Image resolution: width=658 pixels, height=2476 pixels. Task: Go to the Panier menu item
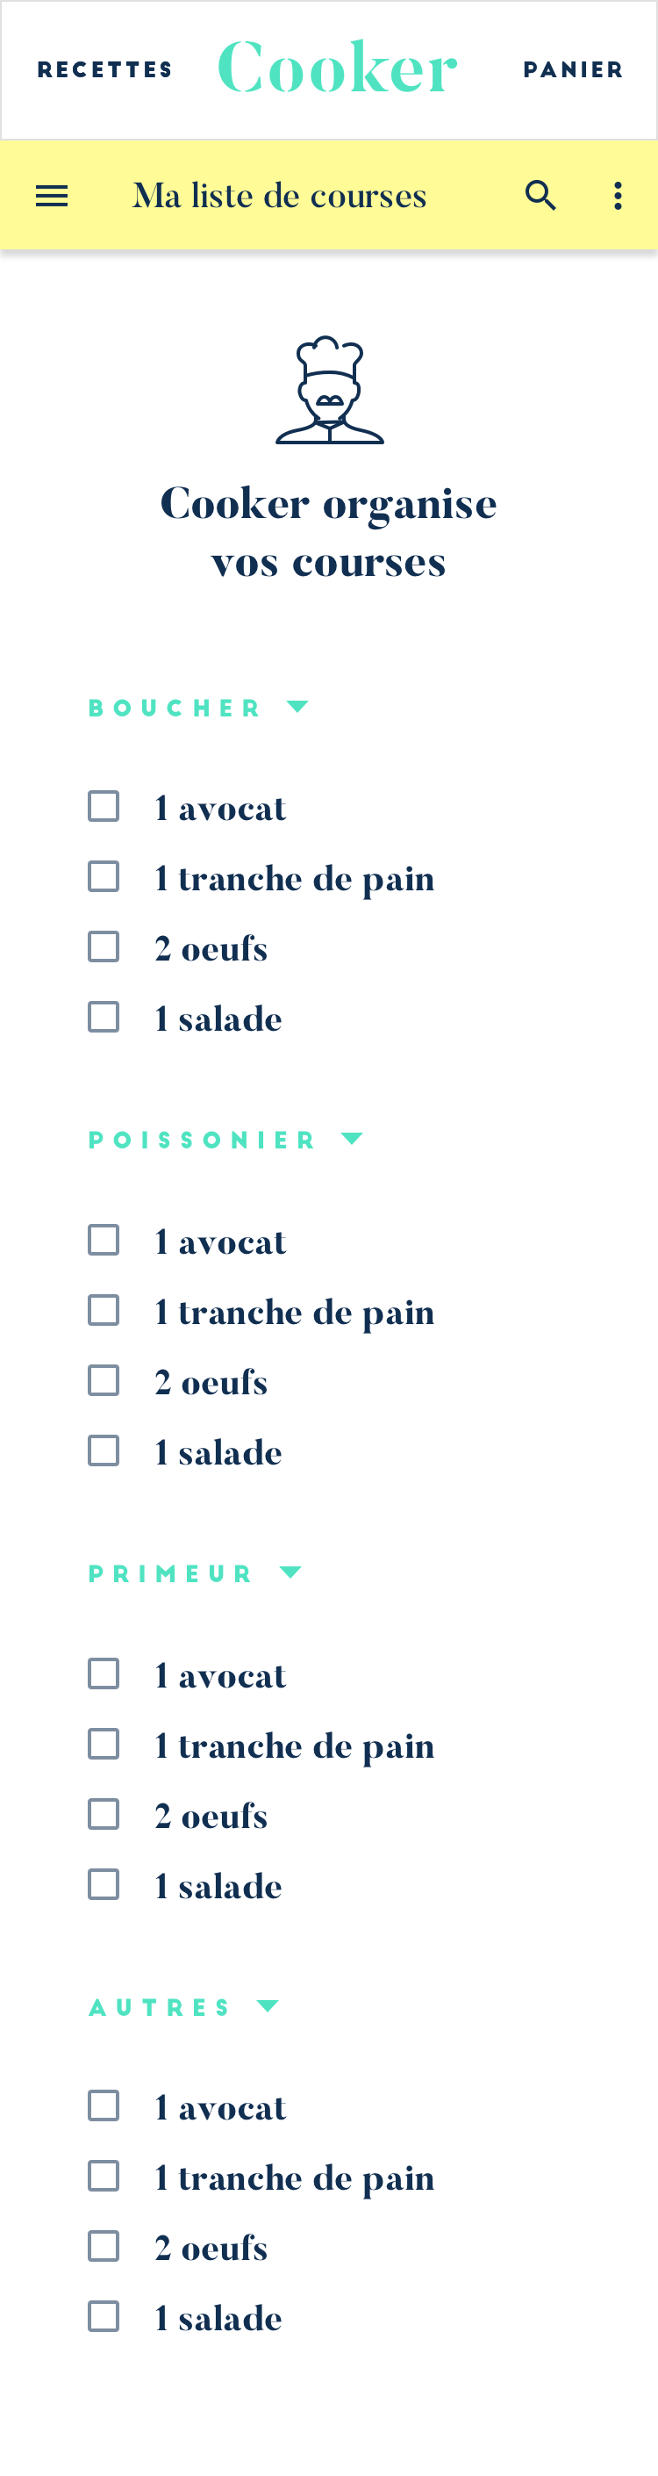tap(574, 70)
